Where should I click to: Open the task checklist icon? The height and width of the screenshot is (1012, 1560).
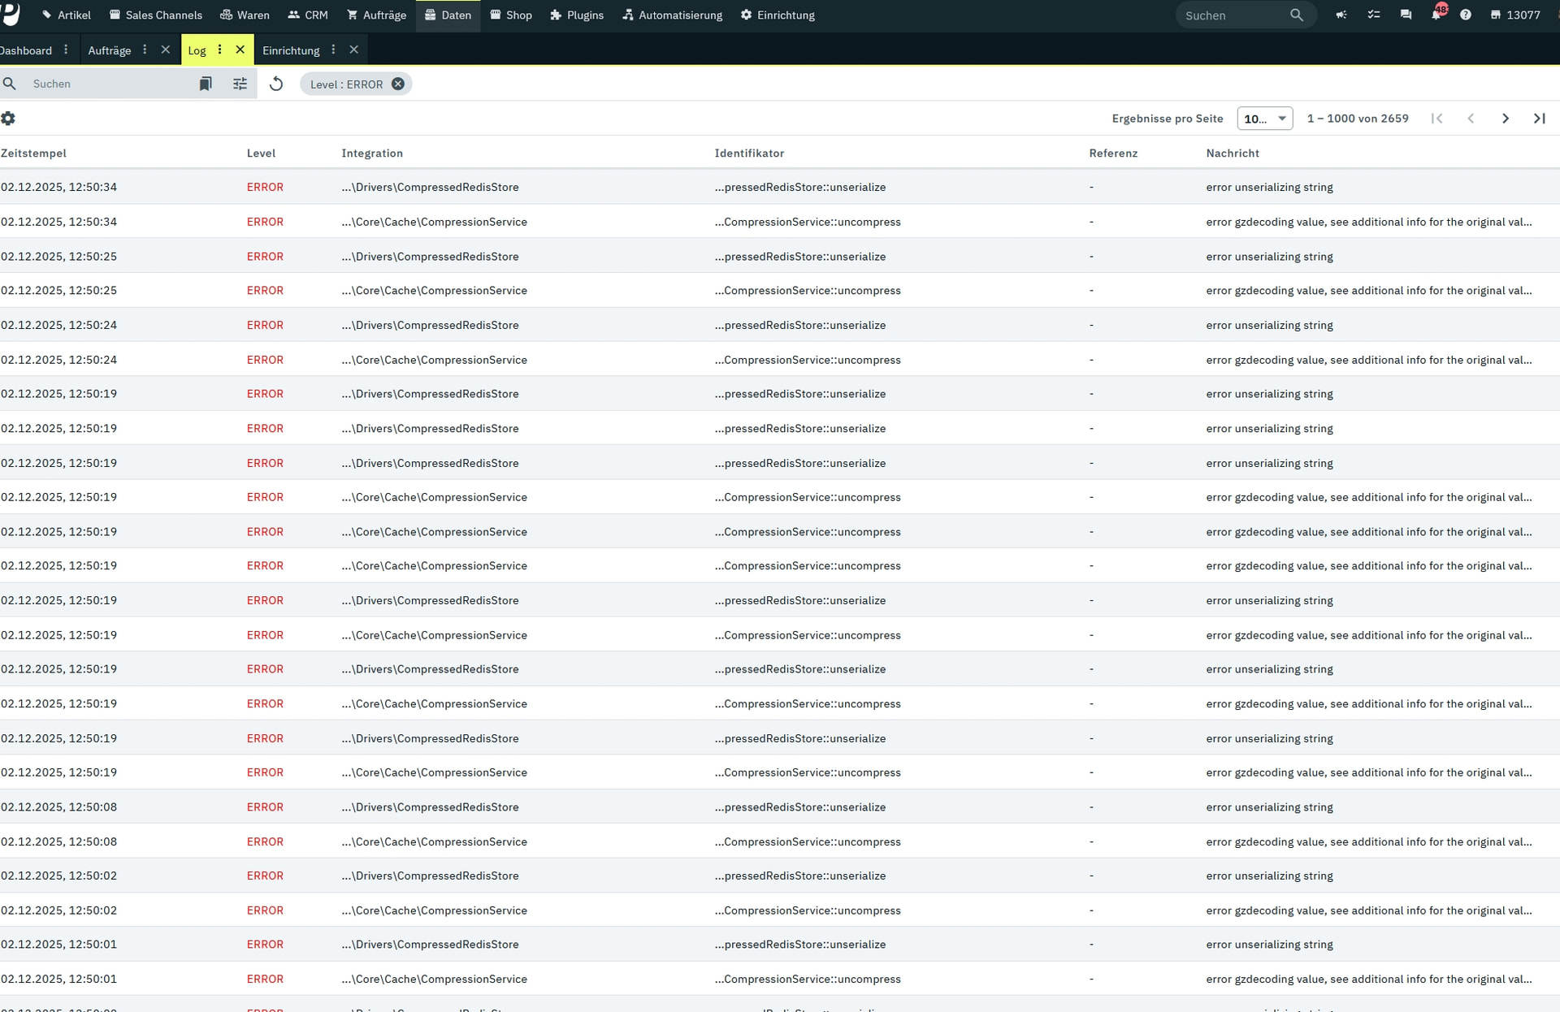[x=1374, y=15]
